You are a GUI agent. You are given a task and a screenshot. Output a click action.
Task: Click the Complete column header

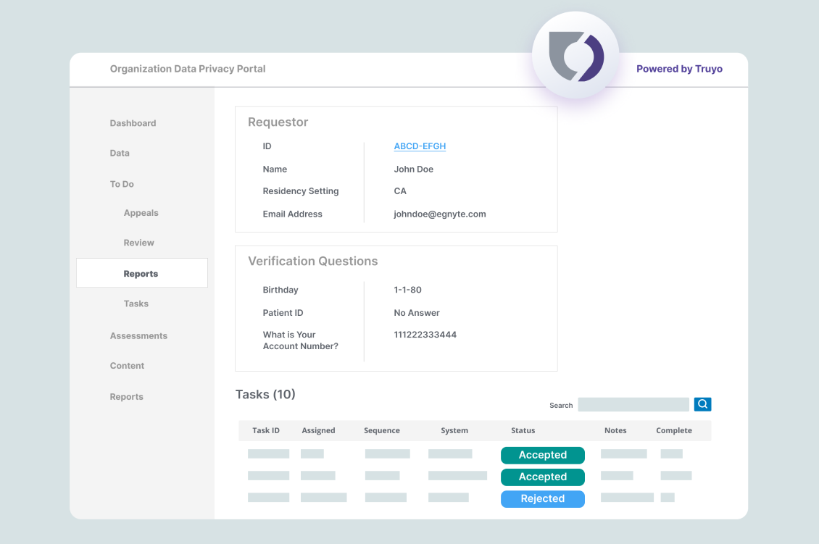pyautogui.click(x=673, y=430)
